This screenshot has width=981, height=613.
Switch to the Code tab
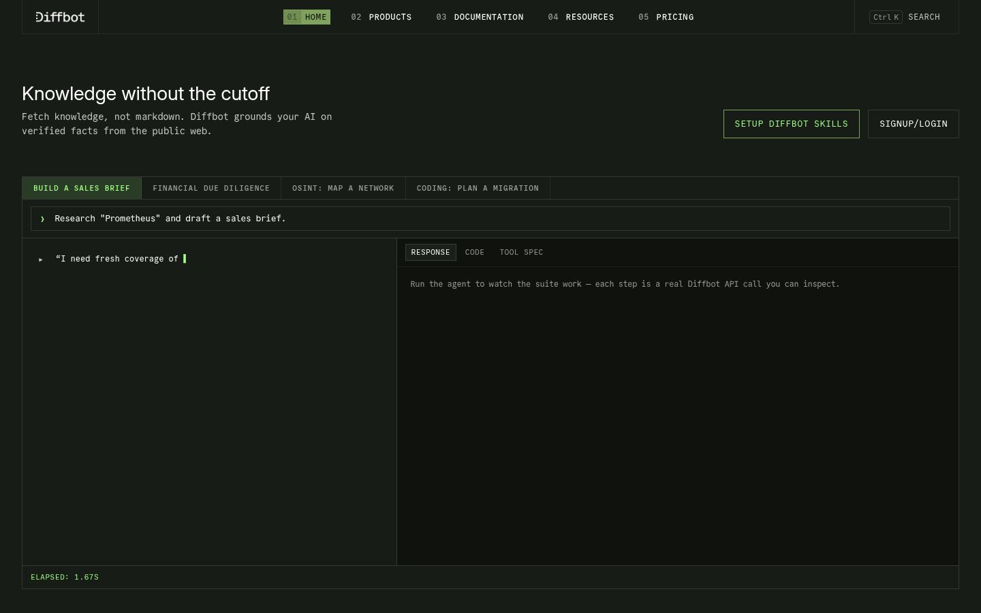pos(475,252)
